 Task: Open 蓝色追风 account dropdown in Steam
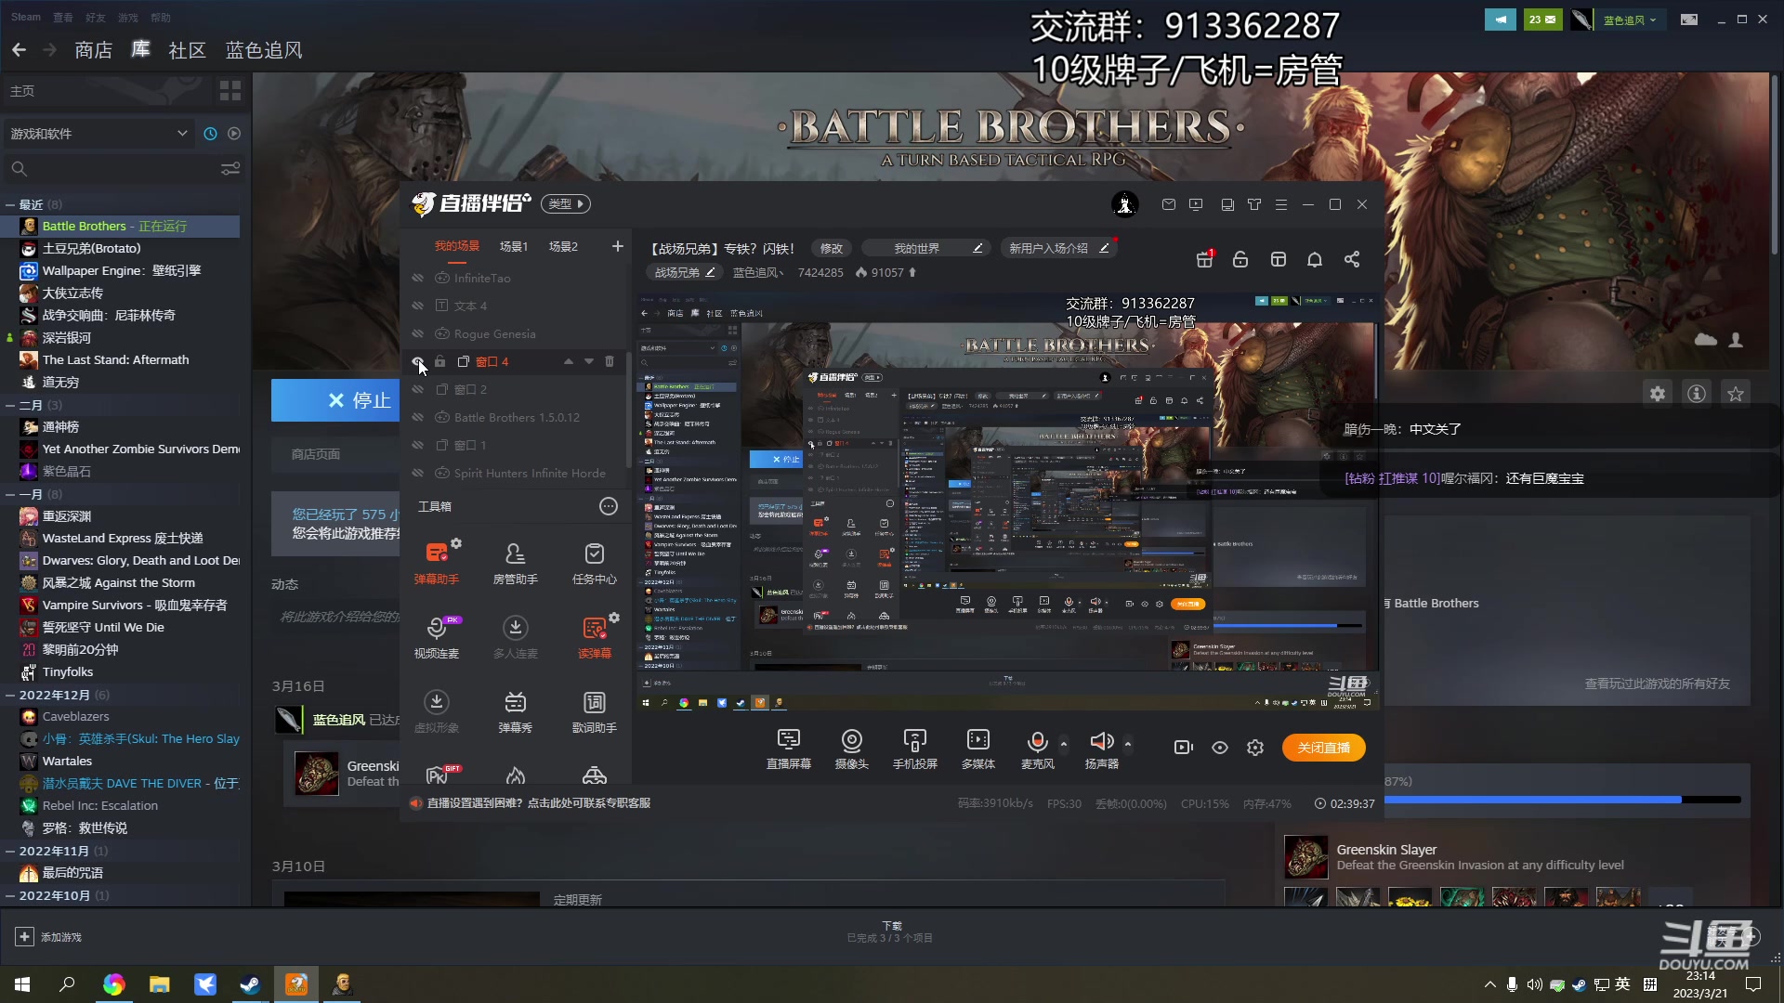pos(1630,20)
